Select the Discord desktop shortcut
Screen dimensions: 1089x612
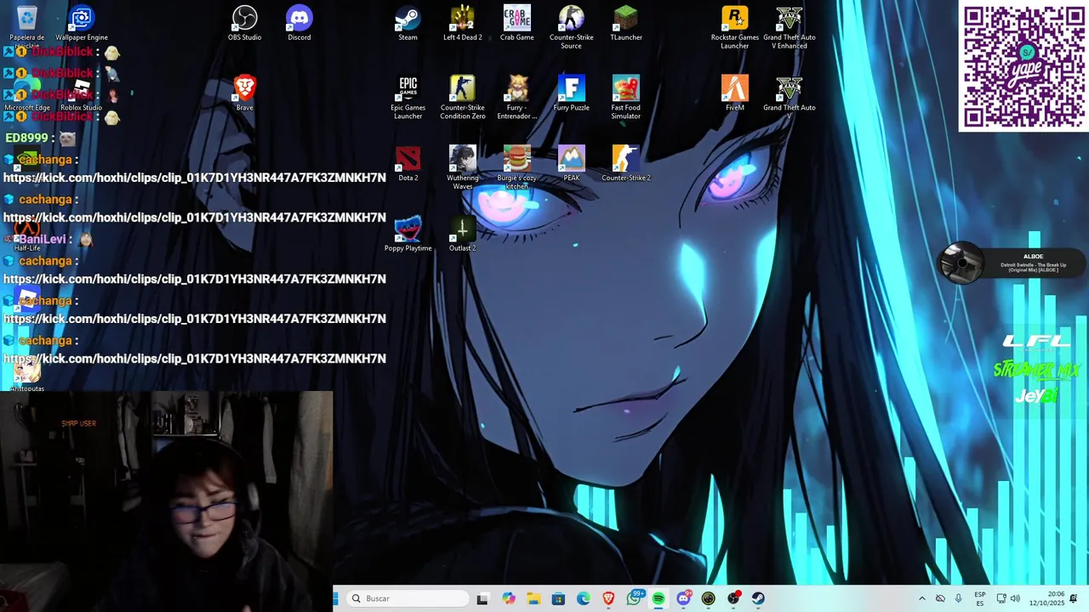point(299,24)
